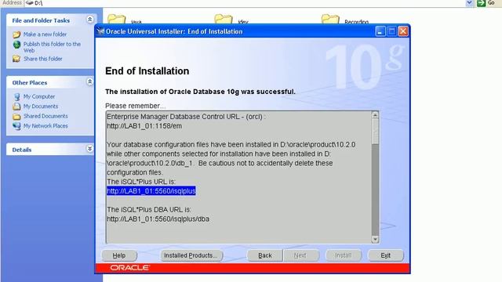Click the Share this folder icon
The height and width of the screenshot is (282, 502).
[16, 59]
